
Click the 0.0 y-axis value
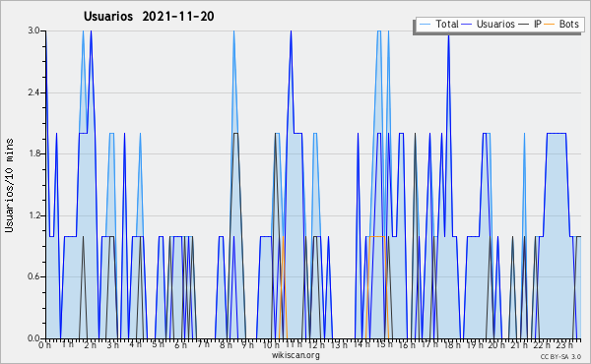click(33, 338)
